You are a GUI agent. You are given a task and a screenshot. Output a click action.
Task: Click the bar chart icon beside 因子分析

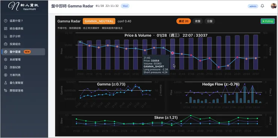coord(6,36)
